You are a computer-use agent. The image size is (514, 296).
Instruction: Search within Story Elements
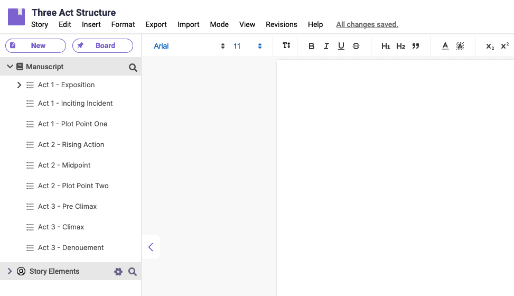pos(133,272)
